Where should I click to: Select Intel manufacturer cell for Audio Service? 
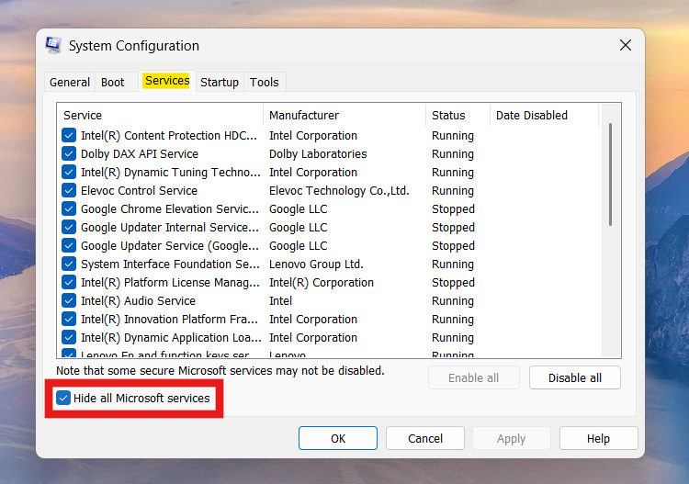click(x=281, y=301)
